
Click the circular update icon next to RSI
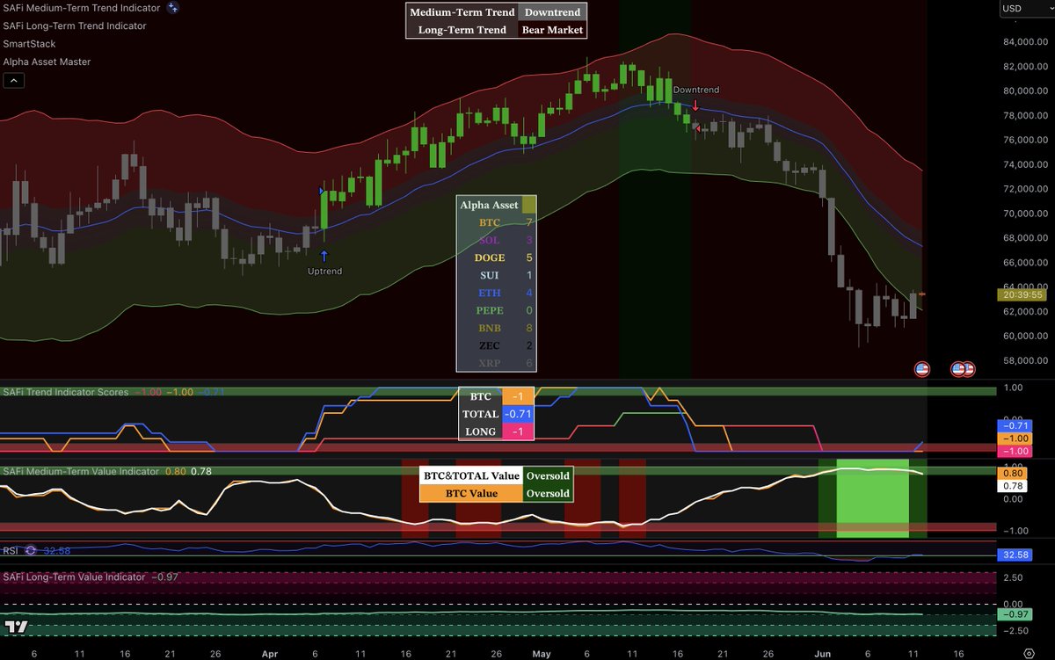(x=31, y=550)
